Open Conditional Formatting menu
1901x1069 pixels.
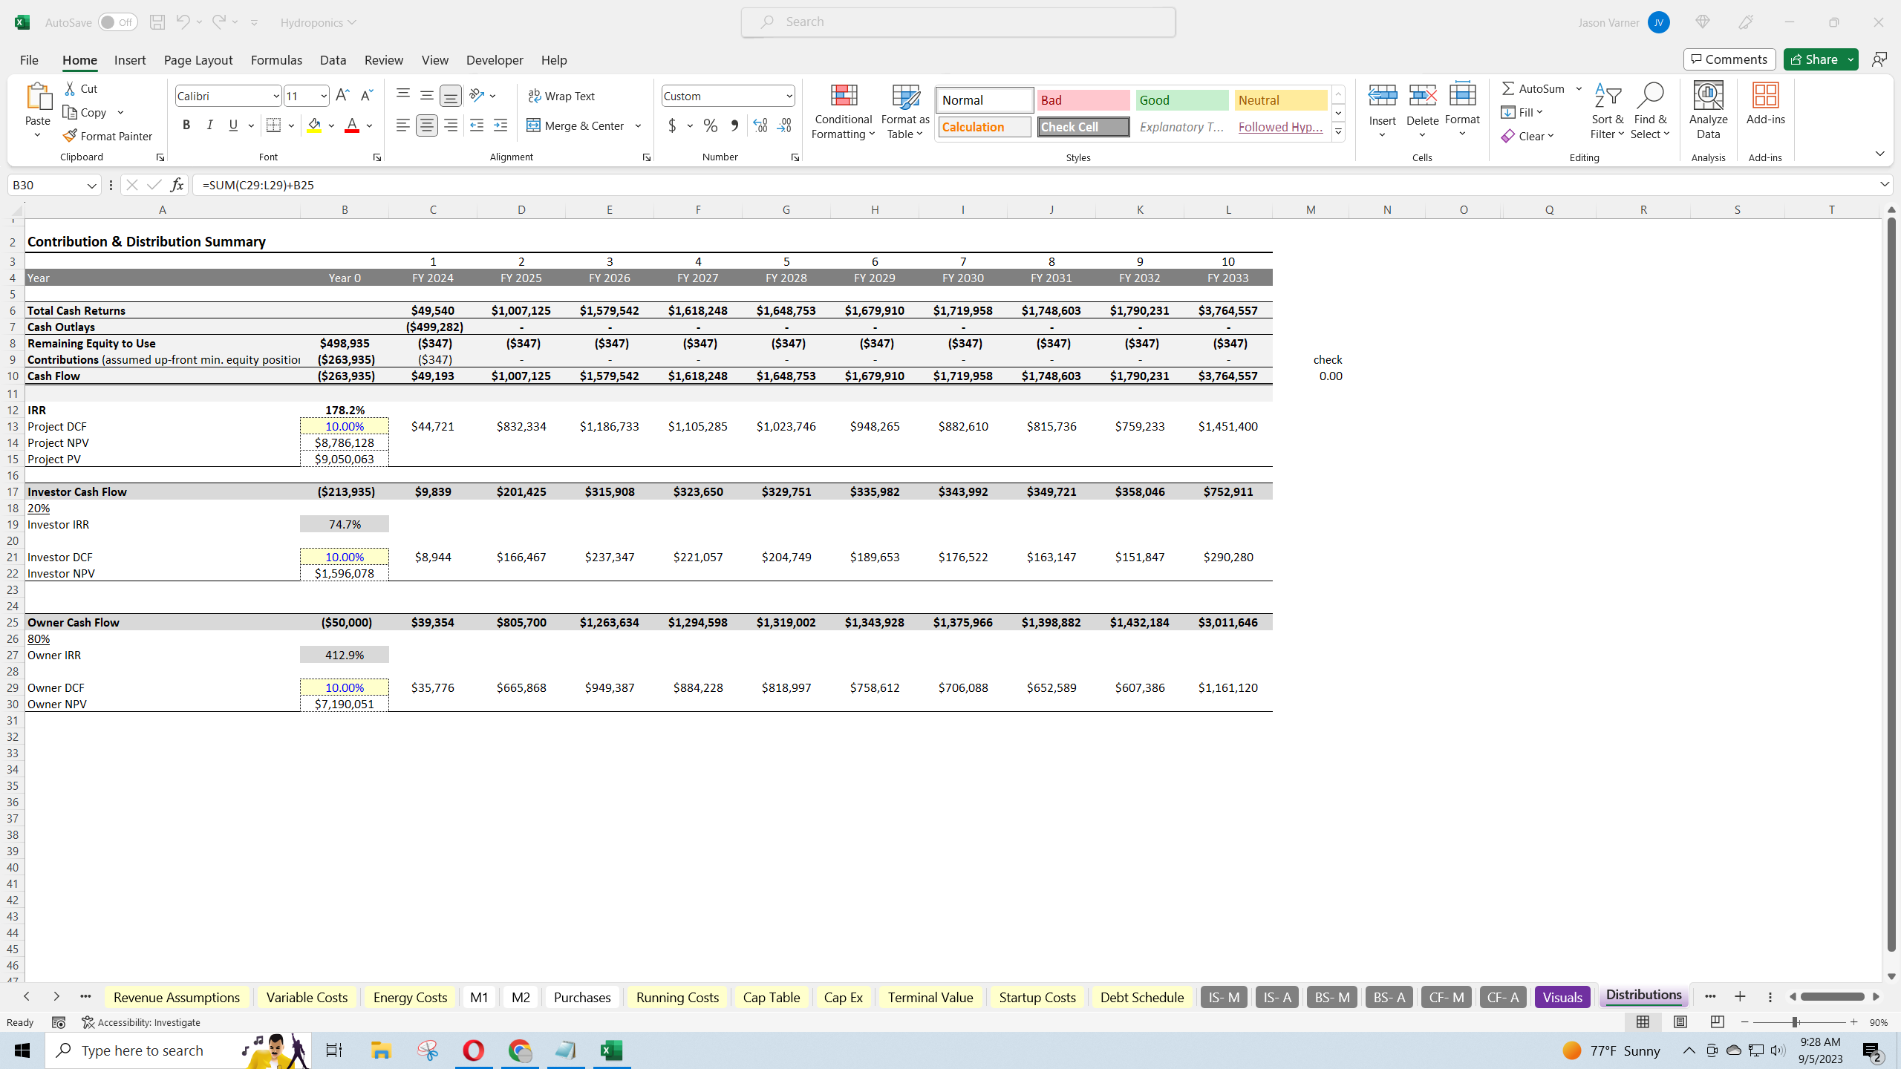click(843, 111)
